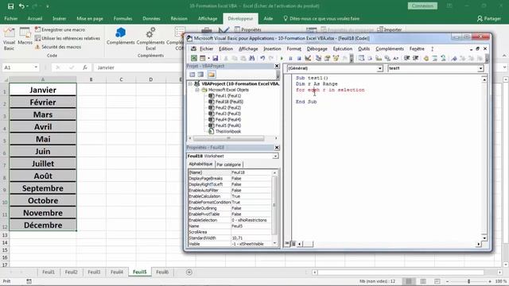Open Débogage menu in VBA editor

tap(317, 48)
